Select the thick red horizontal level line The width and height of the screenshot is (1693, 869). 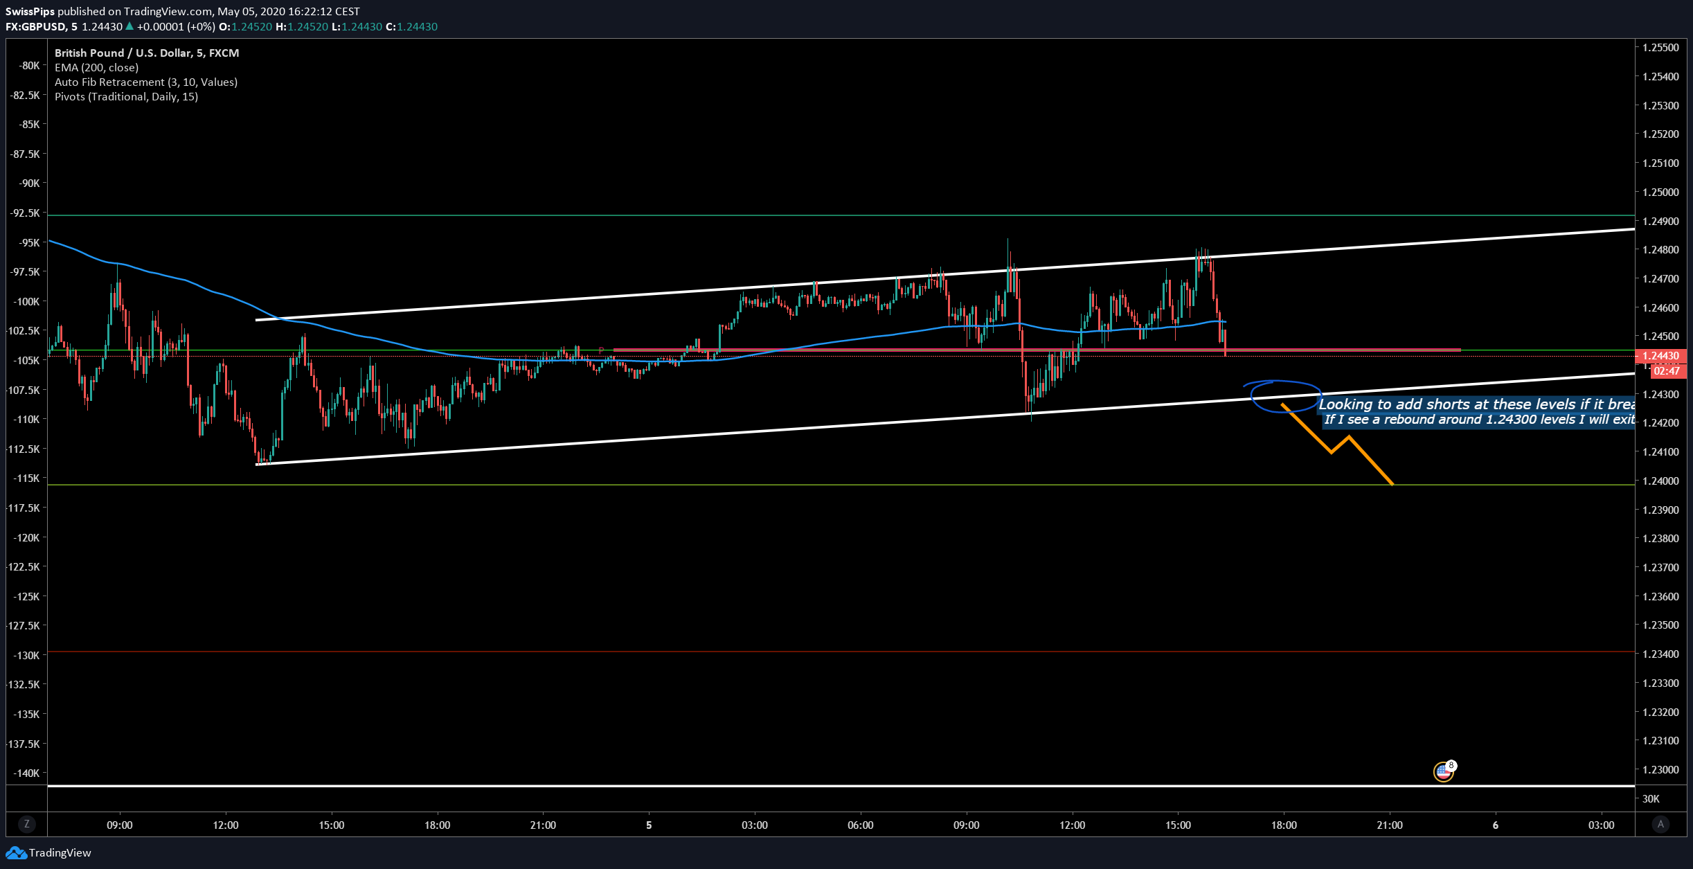(1037, 350)
